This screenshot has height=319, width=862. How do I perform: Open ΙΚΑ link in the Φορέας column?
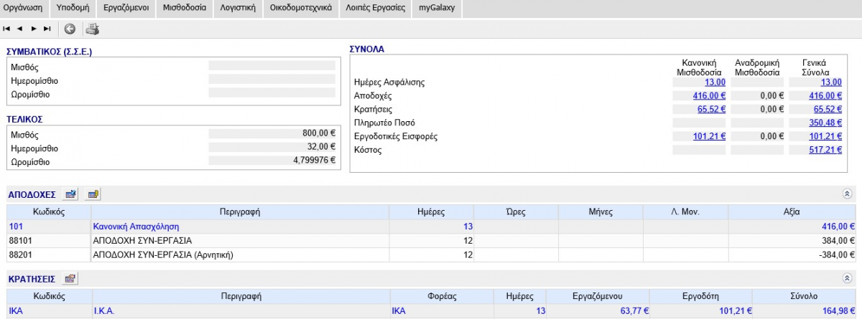coord(399,311)
